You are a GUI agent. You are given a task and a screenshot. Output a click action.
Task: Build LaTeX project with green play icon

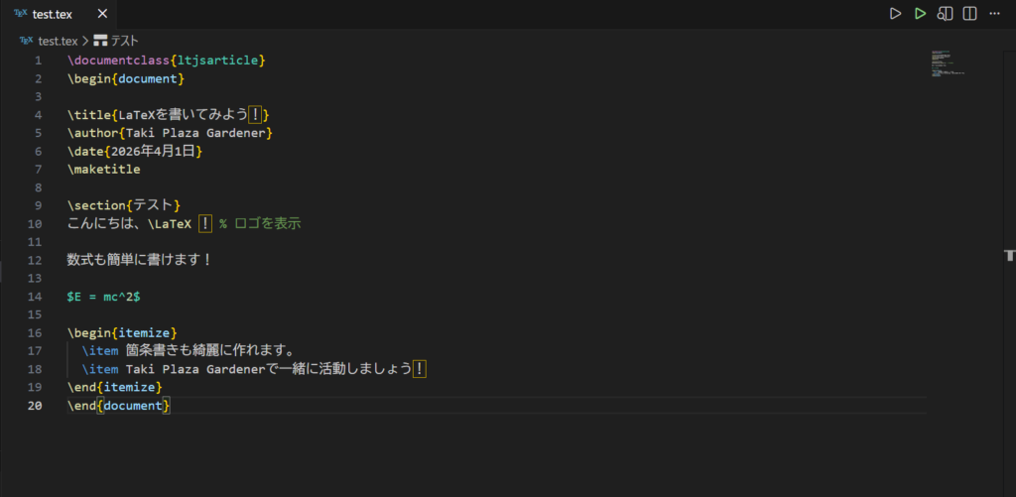coord(921,14)
